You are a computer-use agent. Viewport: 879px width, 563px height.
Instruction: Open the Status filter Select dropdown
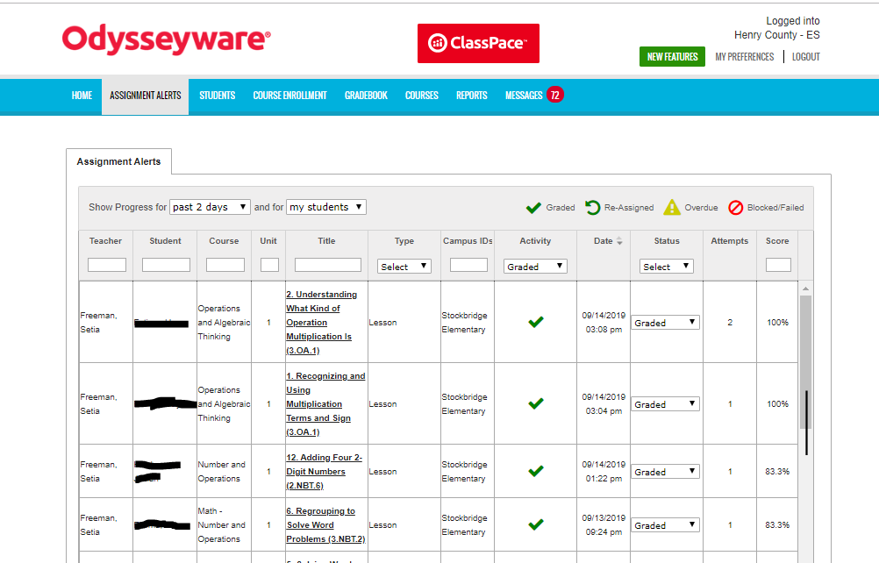click(667, 267)
